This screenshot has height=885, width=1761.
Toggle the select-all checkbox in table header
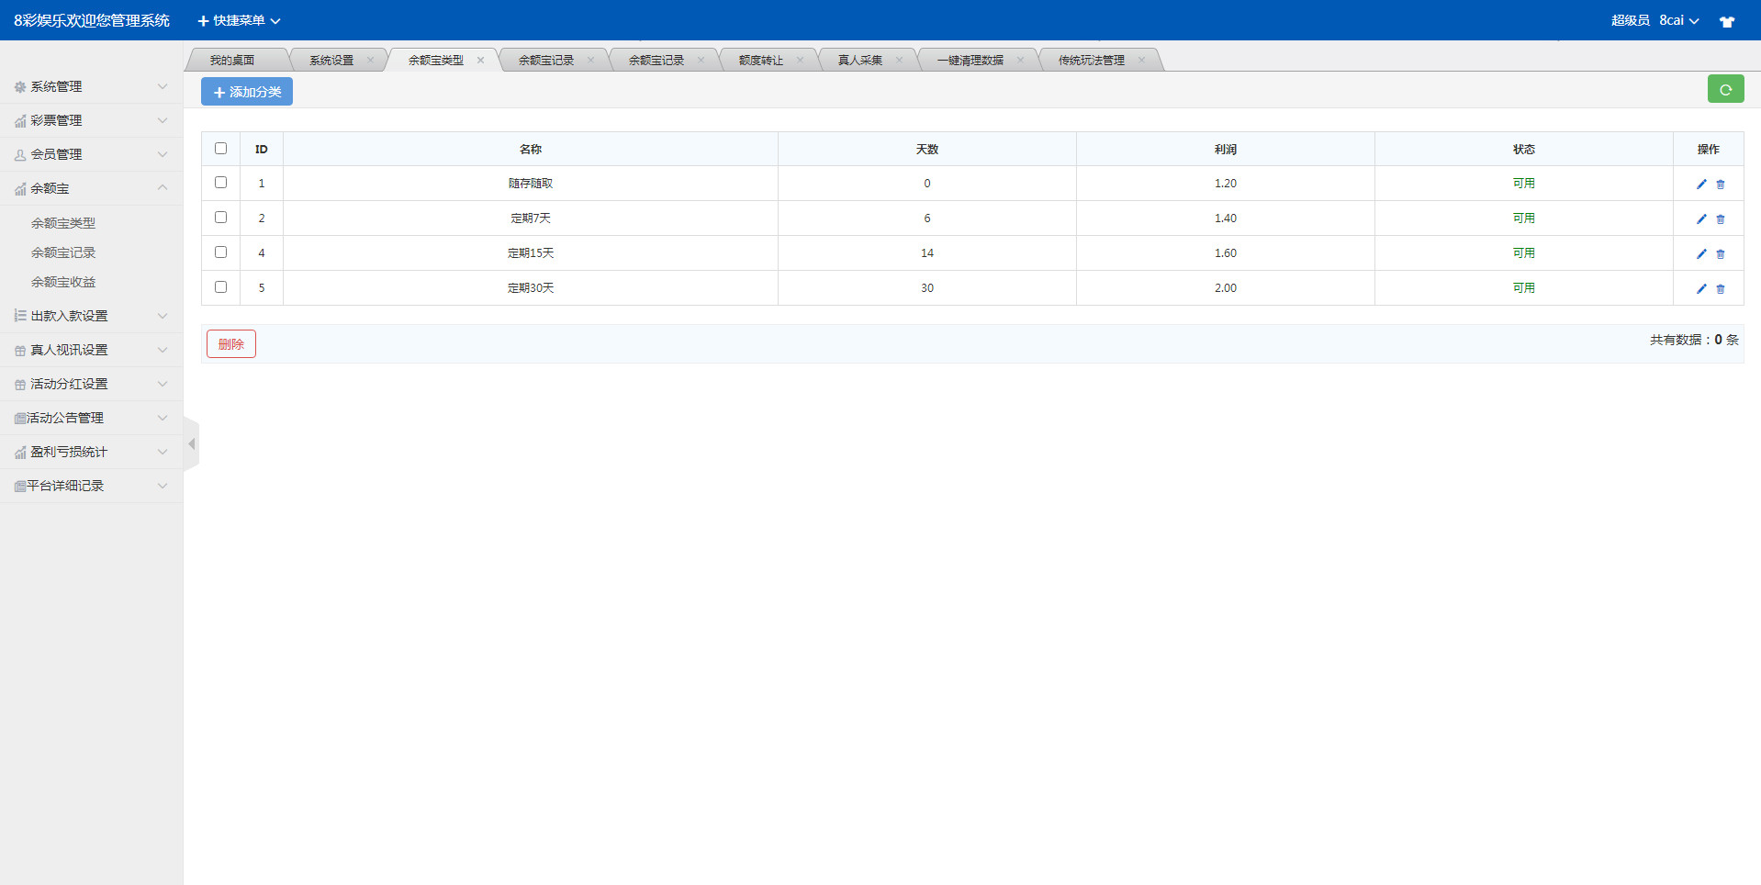pyautogui.click(x=220, y=149)
